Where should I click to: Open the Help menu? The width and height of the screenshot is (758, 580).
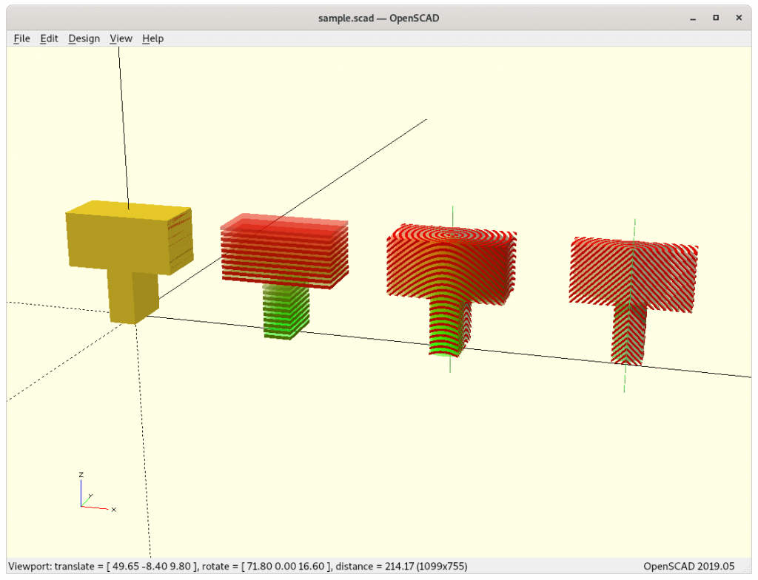coord(152,38)
